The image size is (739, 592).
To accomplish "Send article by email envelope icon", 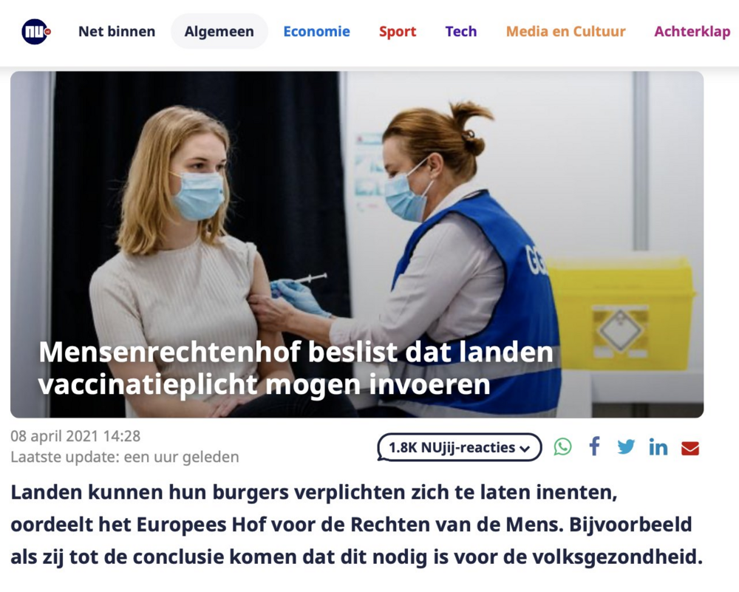I will pyautogui.click(x=690, y=448).
